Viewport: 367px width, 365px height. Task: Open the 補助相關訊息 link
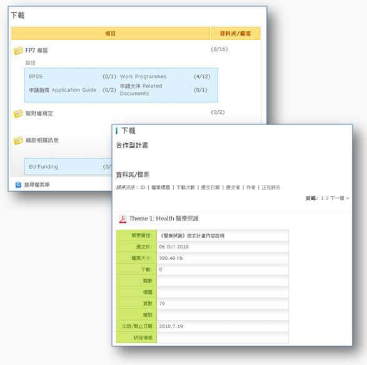coord(42,140)
